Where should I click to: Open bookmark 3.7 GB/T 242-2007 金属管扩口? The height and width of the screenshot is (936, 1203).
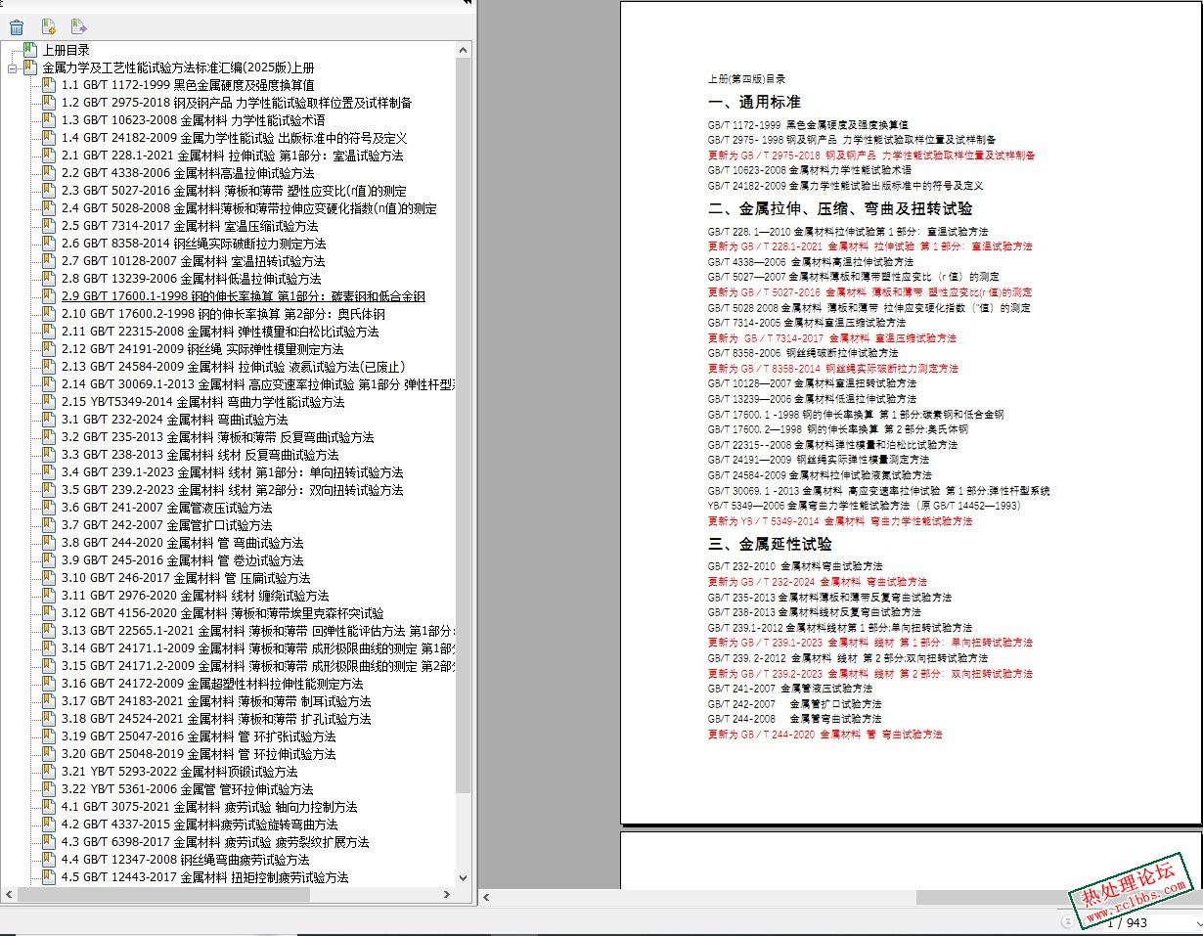click(166, 525)
